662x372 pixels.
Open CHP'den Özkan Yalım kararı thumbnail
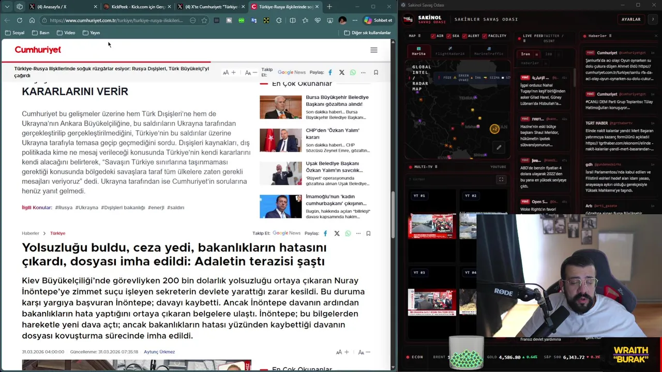(280, 140)
